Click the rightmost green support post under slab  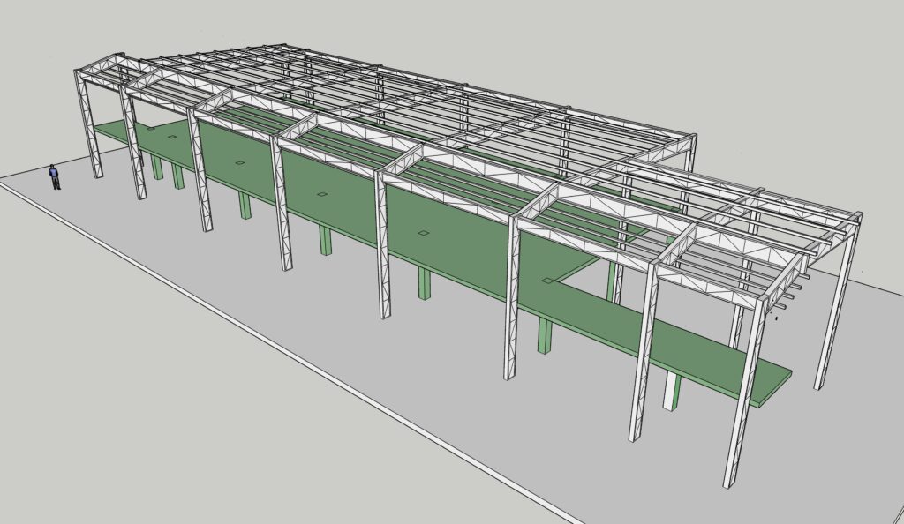pos(671,391)
